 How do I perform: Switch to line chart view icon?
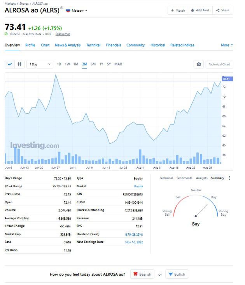[10, 64]
